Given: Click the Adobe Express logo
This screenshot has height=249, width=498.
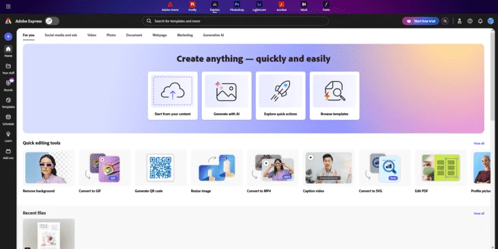Looking at the screenshot, I should 8,21.
